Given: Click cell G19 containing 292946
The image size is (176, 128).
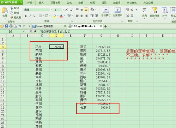Looking at the screenshot, I should (102, 108).
